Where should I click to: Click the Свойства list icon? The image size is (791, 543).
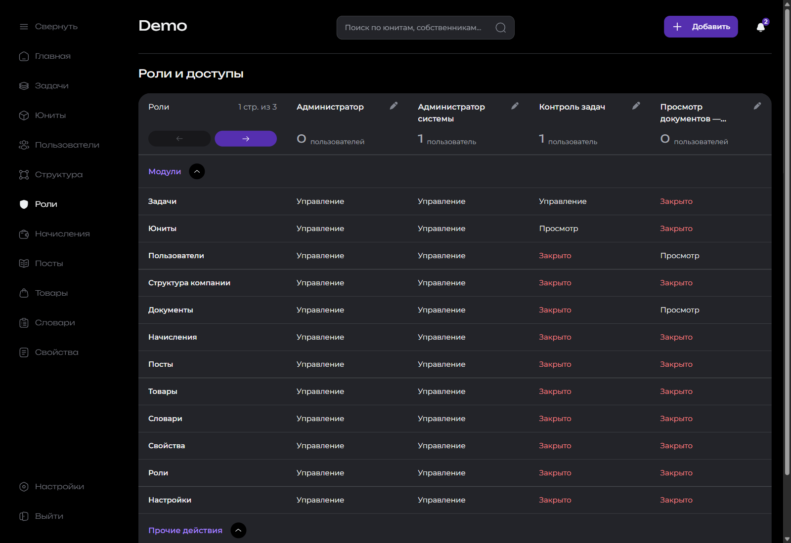coord(24,352)
